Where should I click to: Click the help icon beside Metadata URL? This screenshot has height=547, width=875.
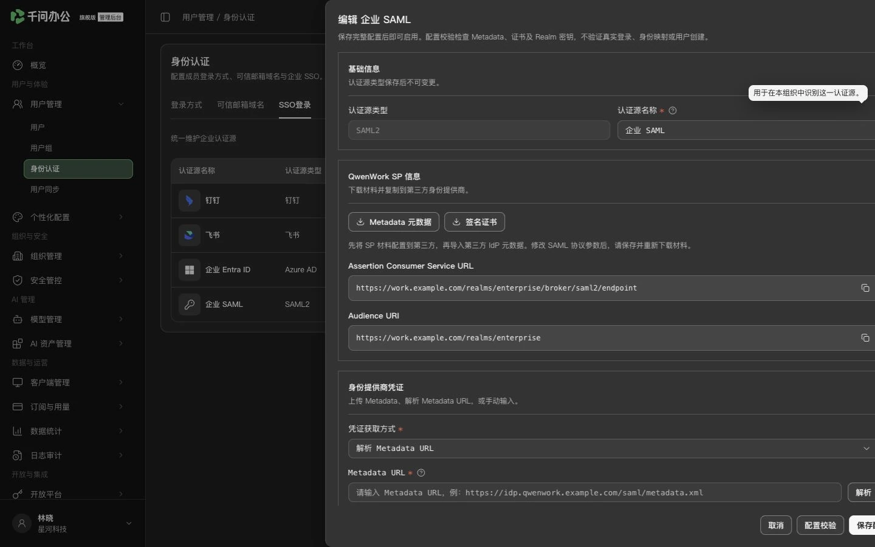pos(421,473)
